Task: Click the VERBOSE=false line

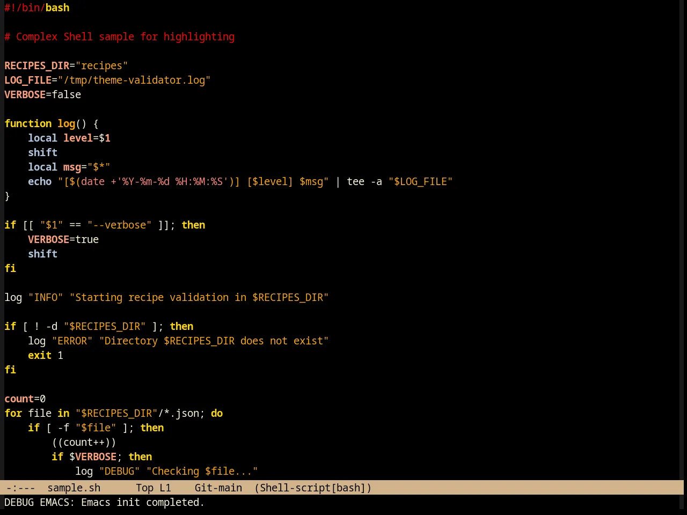Action: pos(43,94)
